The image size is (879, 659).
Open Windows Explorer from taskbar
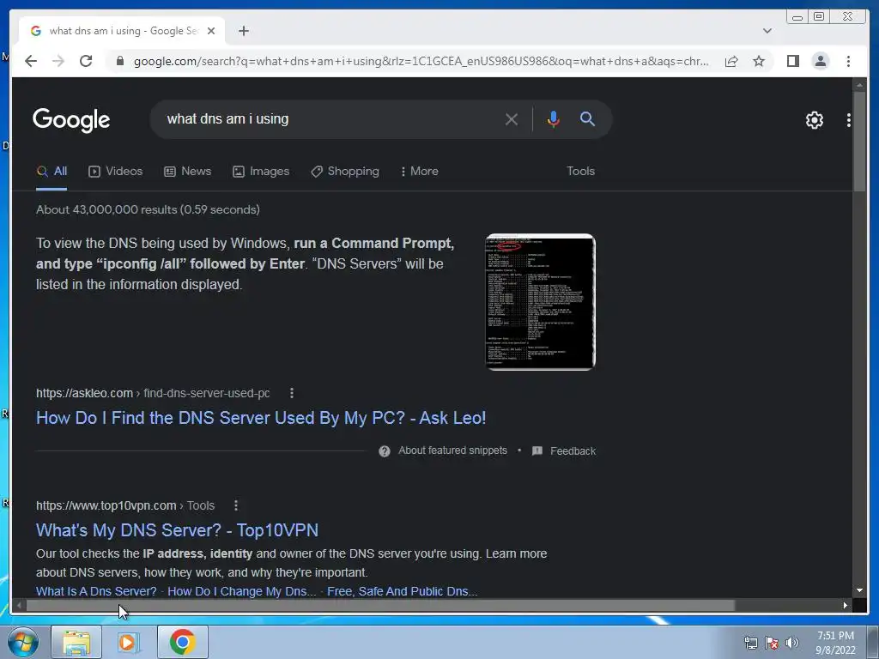click(76, 642)
